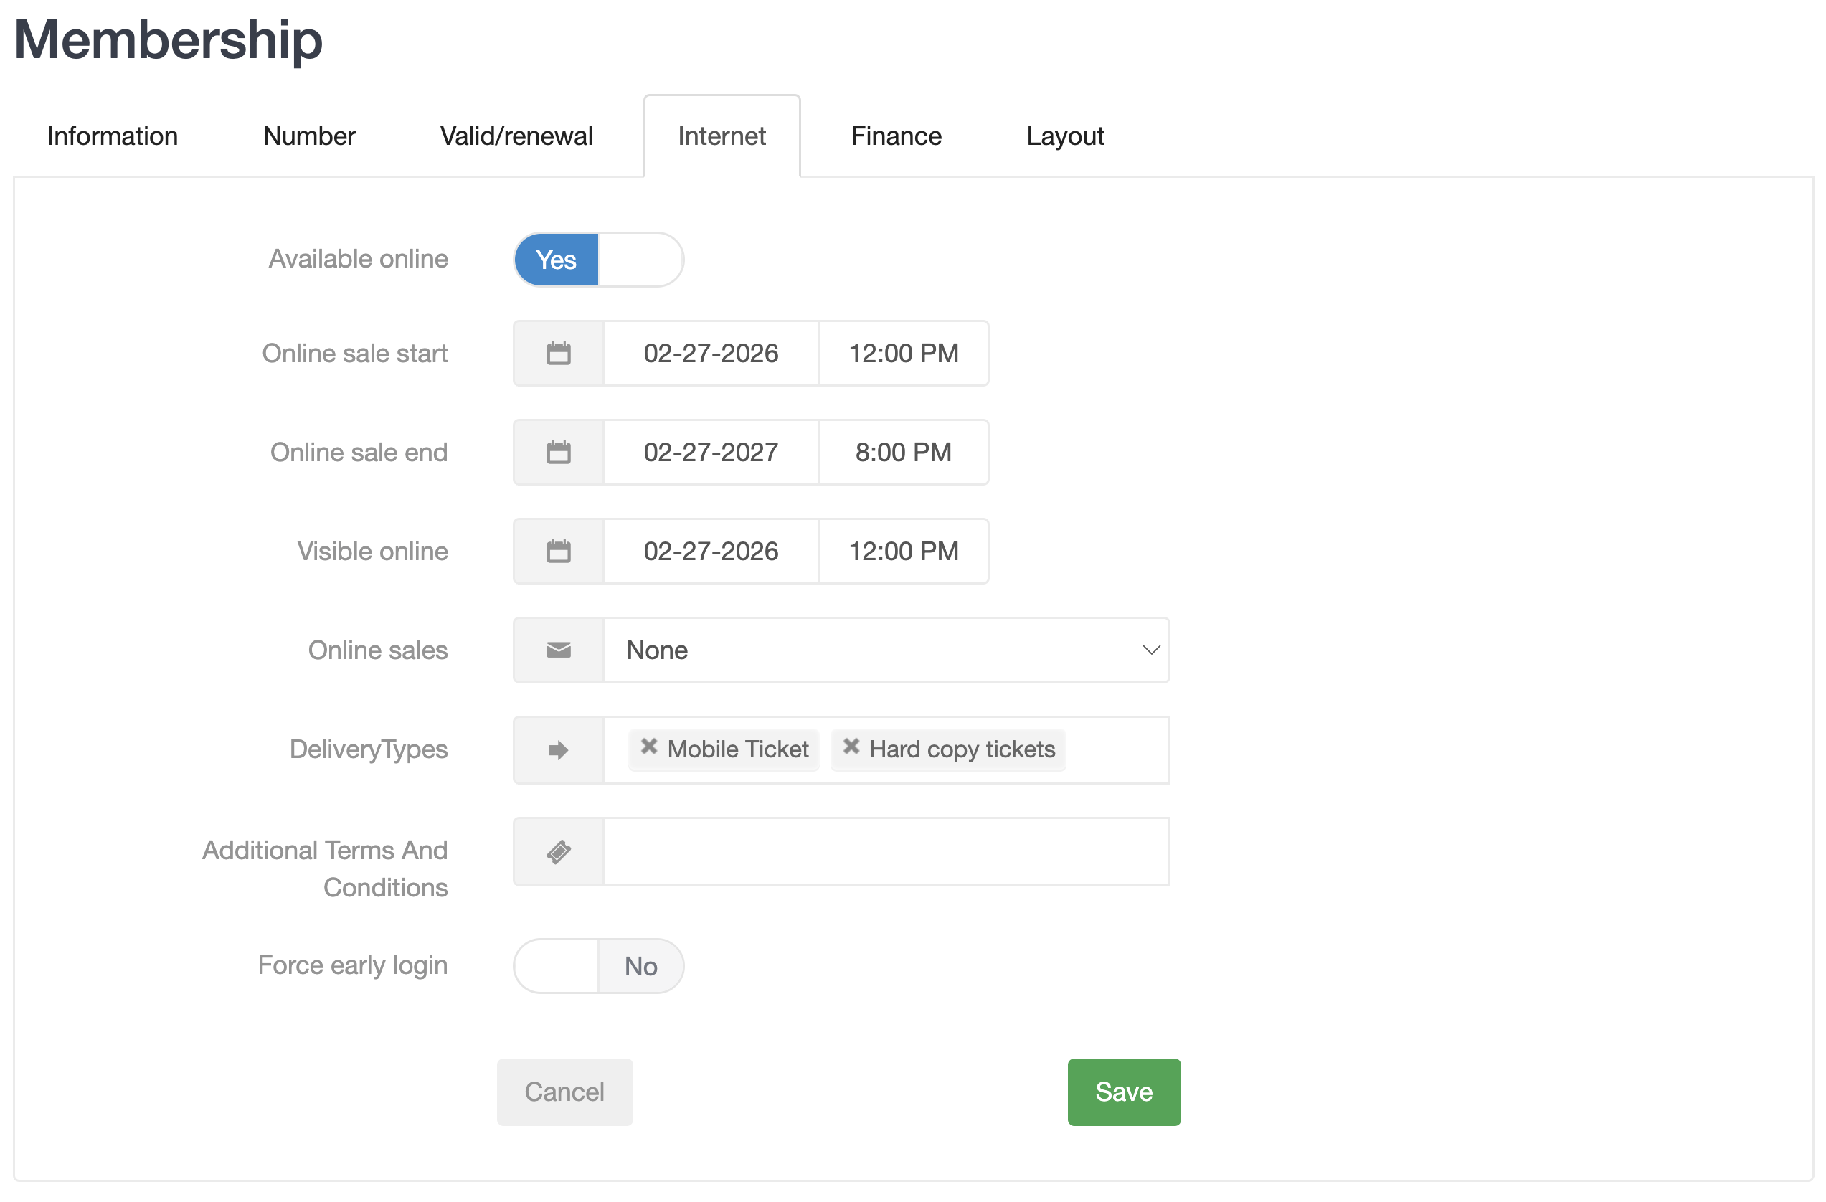
Task: Click the Additional Terms And Conditions text field
Action: (885, 852)
